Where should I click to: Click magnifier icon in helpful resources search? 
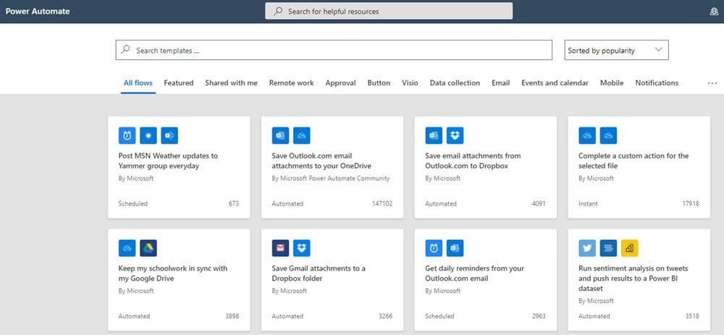pos(278,11)
